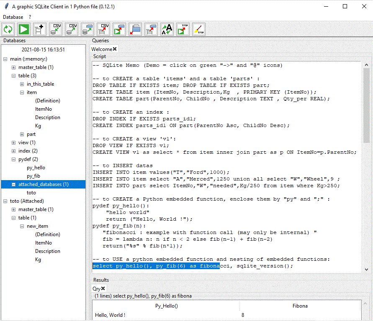Run script with green play icon
This screenshot has height=321, width=373.
[24, 29]
